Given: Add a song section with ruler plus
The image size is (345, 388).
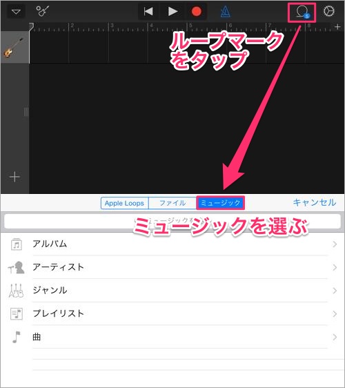Looking at the screenshot, I should tap(337, 27).
